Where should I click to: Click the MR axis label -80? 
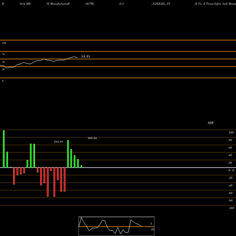point(230,201)
